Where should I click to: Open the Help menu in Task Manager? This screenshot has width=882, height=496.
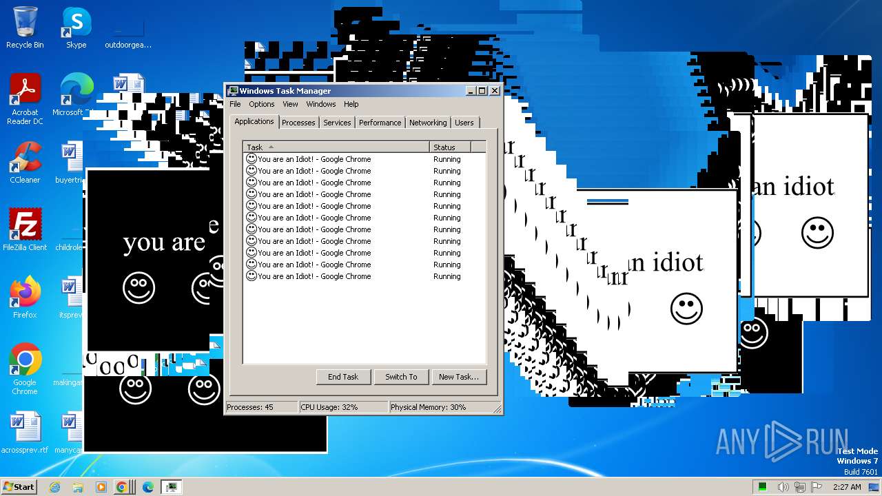point(351,104)
